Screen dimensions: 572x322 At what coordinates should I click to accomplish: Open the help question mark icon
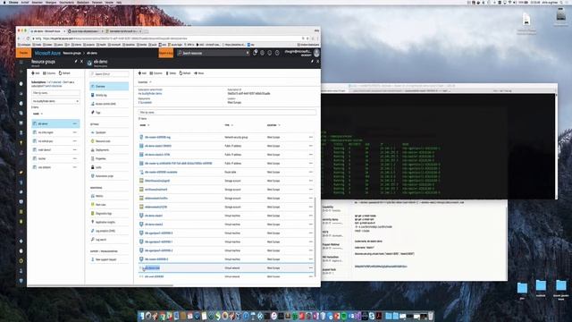(277, 54)
